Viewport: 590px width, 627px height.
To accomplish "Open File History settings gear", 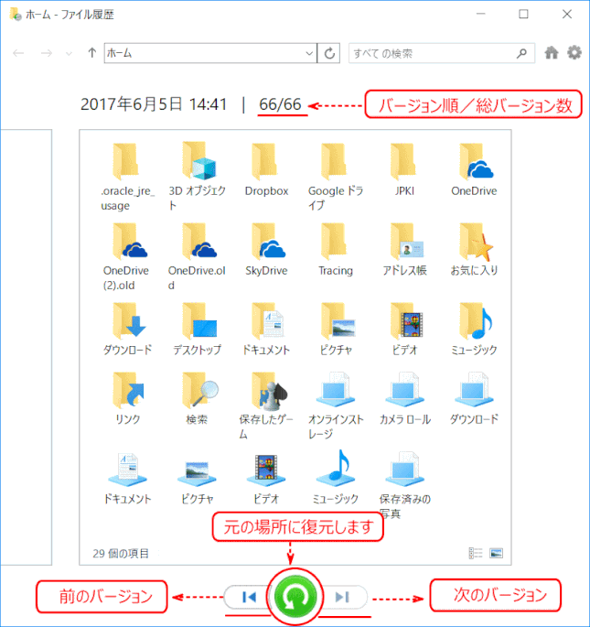I will 574,53.
